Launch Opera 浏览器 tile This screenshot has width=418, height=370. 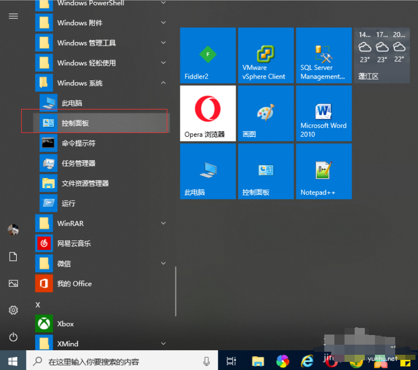click(208, 113)
